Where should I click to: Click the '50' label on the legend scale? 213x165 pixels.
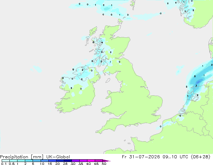click(104, 164)
